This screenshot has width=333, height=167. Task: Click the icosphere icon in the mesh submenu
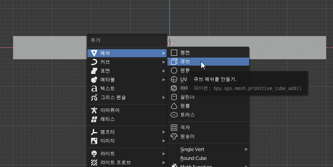click(x=174, y=88)
